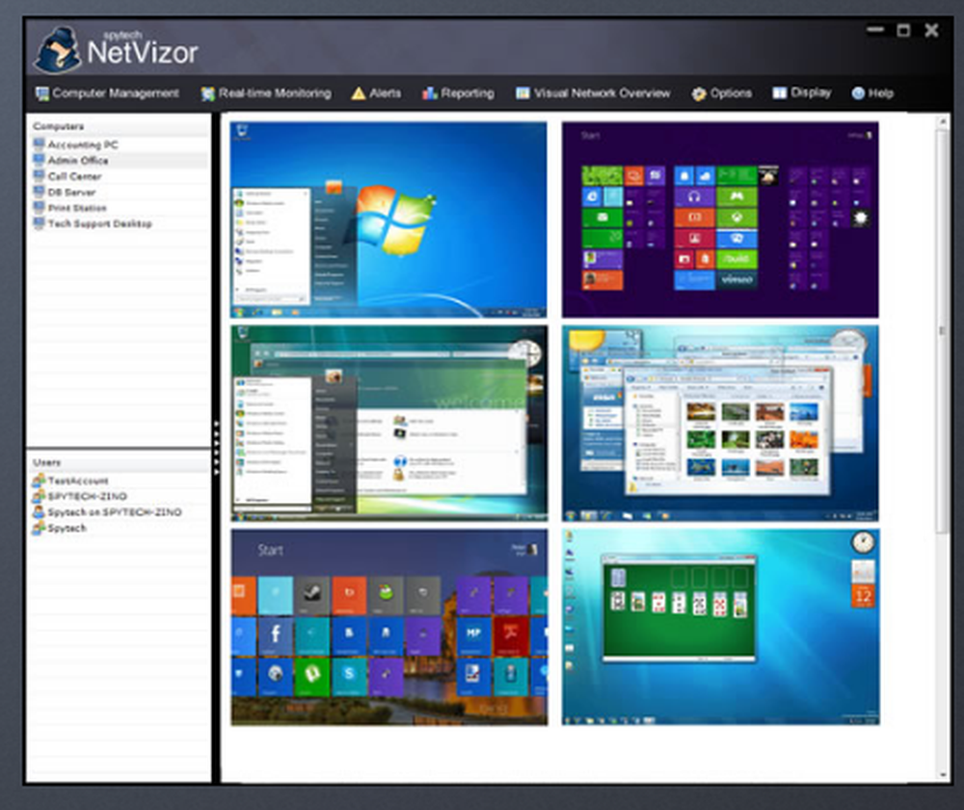Open the Options gear icon
The image size is (964, 810).
(x=698, y=92)
